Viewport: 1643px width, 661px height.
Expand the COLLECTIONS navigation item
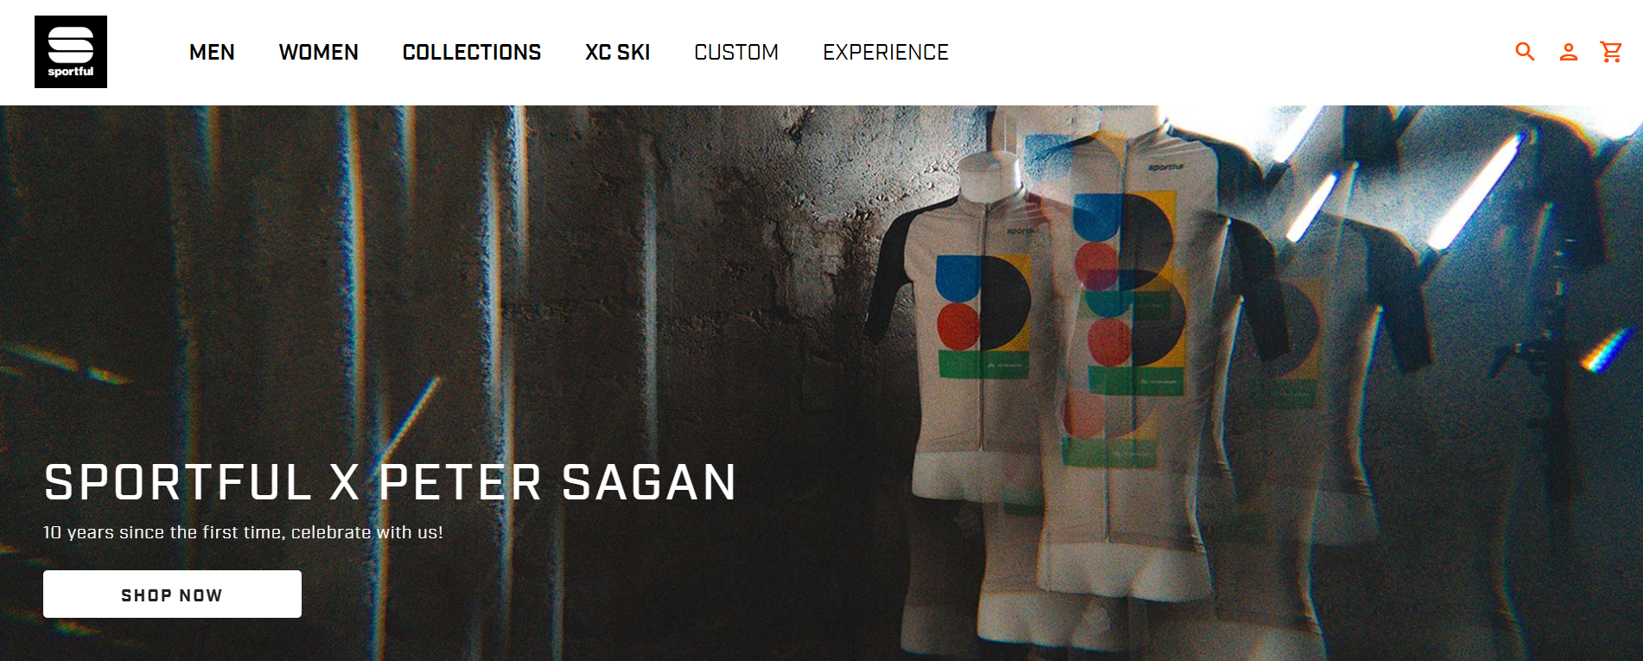coord(472,53)
